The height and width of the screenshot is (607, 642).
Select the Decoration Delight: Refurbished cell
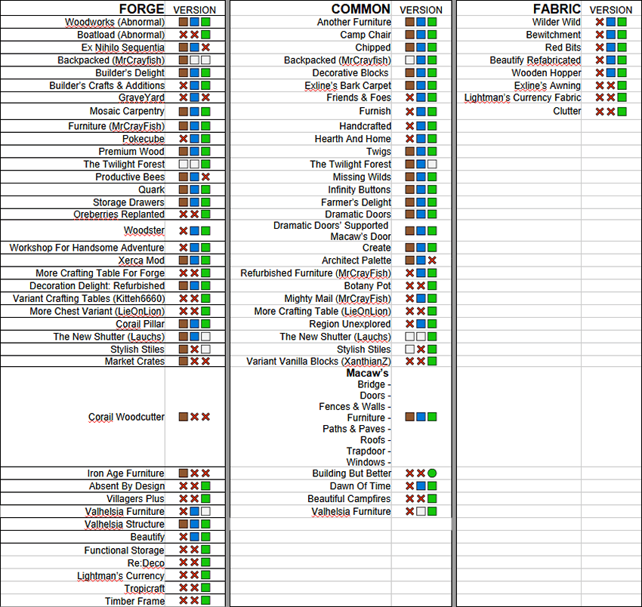click(x=83, y=285)
